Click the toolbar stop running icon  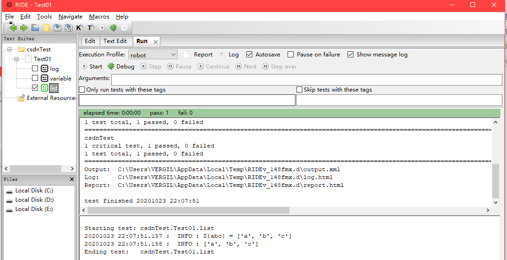click(124, 28)
